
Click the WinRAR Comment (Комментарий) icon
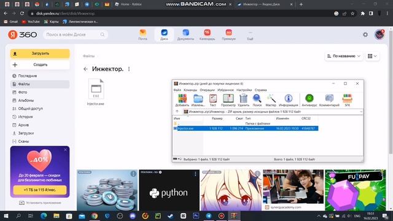pos(329,100)
